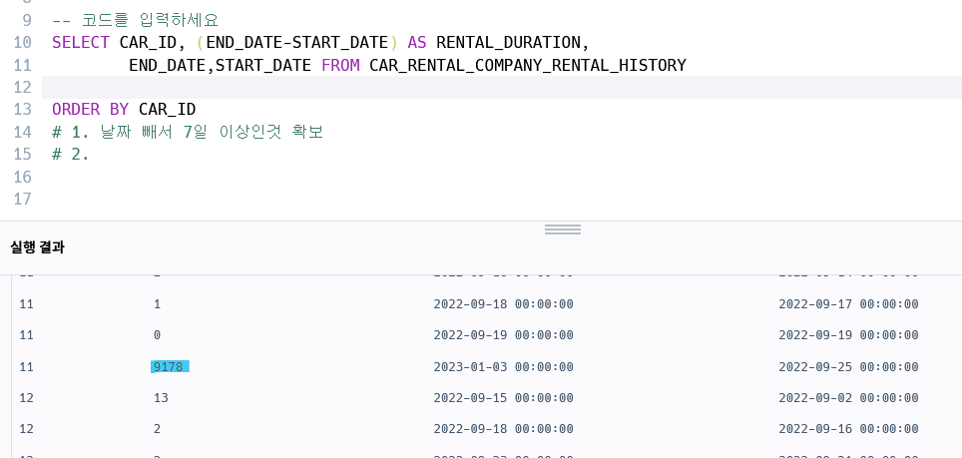
Task: Click the 2022-09-25 start date cell
Action: click(848, 366)
